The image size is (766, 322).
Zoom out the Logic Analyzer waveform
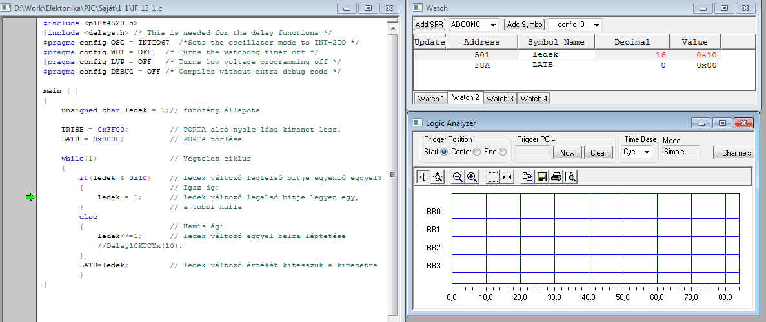coord(458,177)
